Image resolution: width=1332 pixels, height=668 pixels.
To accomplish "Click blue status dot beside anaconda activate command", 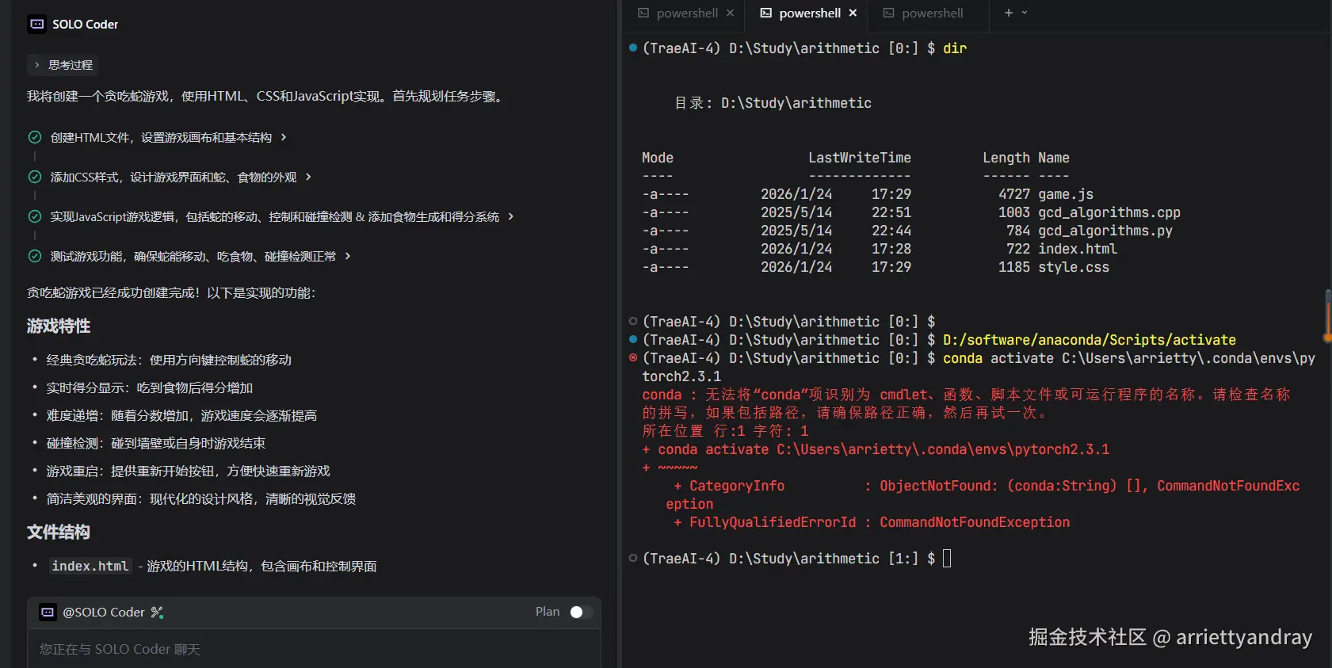I will click(x=633, y=339).
